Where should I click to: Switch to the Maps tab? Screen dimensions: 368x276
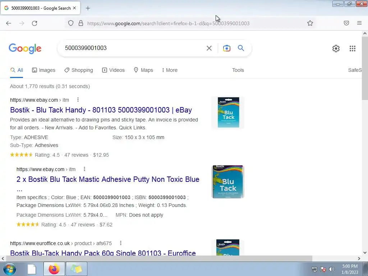coord(143,70)
